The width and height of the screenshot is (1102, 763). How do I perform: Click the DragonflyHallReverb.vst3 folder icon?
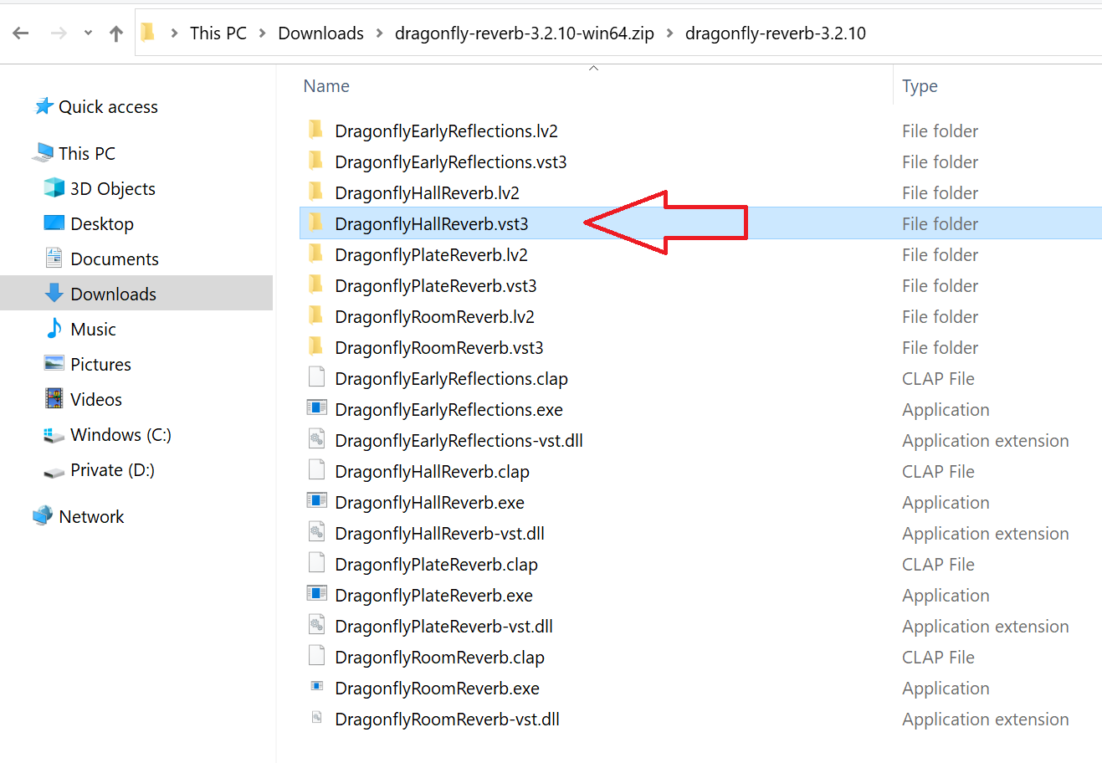point(316,223)
